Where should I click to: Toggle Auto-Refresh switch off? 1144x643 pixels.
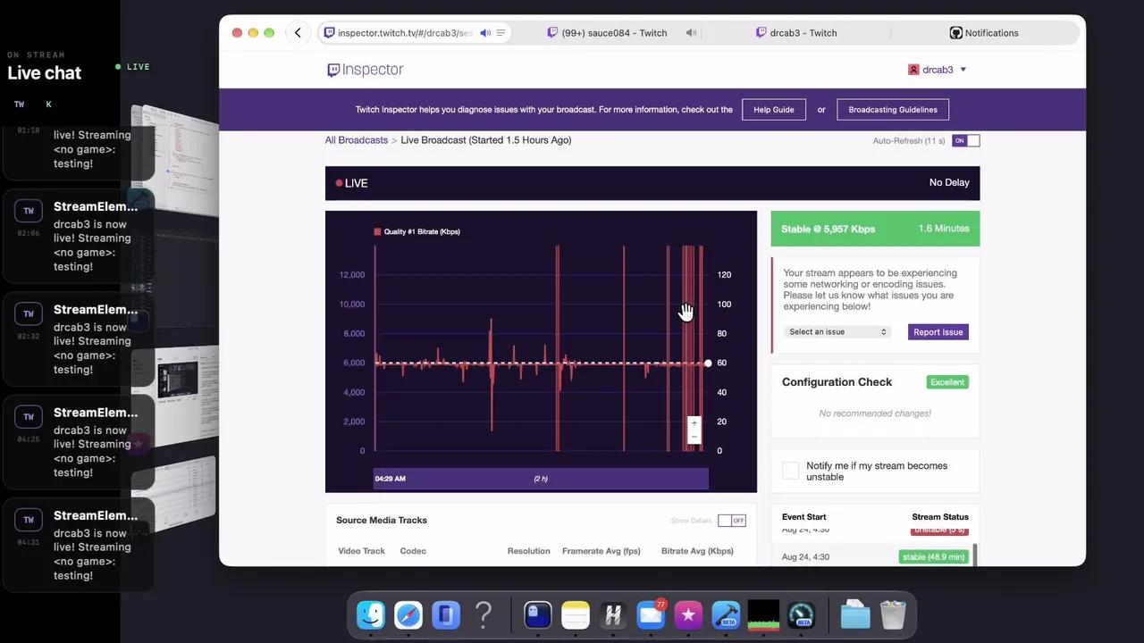coord(965,141)
